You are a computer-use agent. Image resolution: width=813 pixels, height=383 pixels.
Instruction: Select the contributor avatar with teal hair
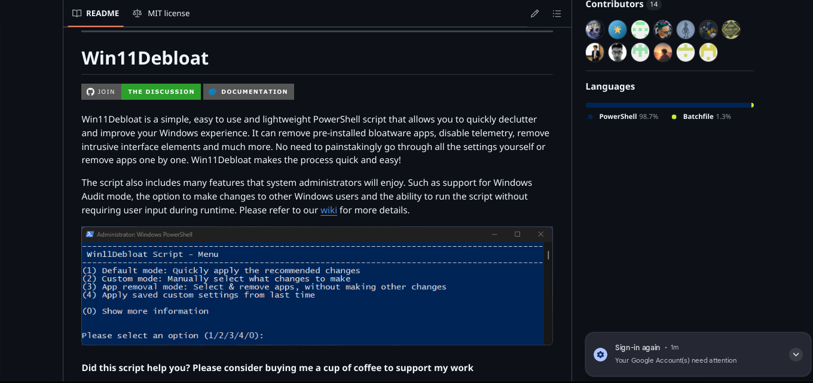tap(663, 30)
